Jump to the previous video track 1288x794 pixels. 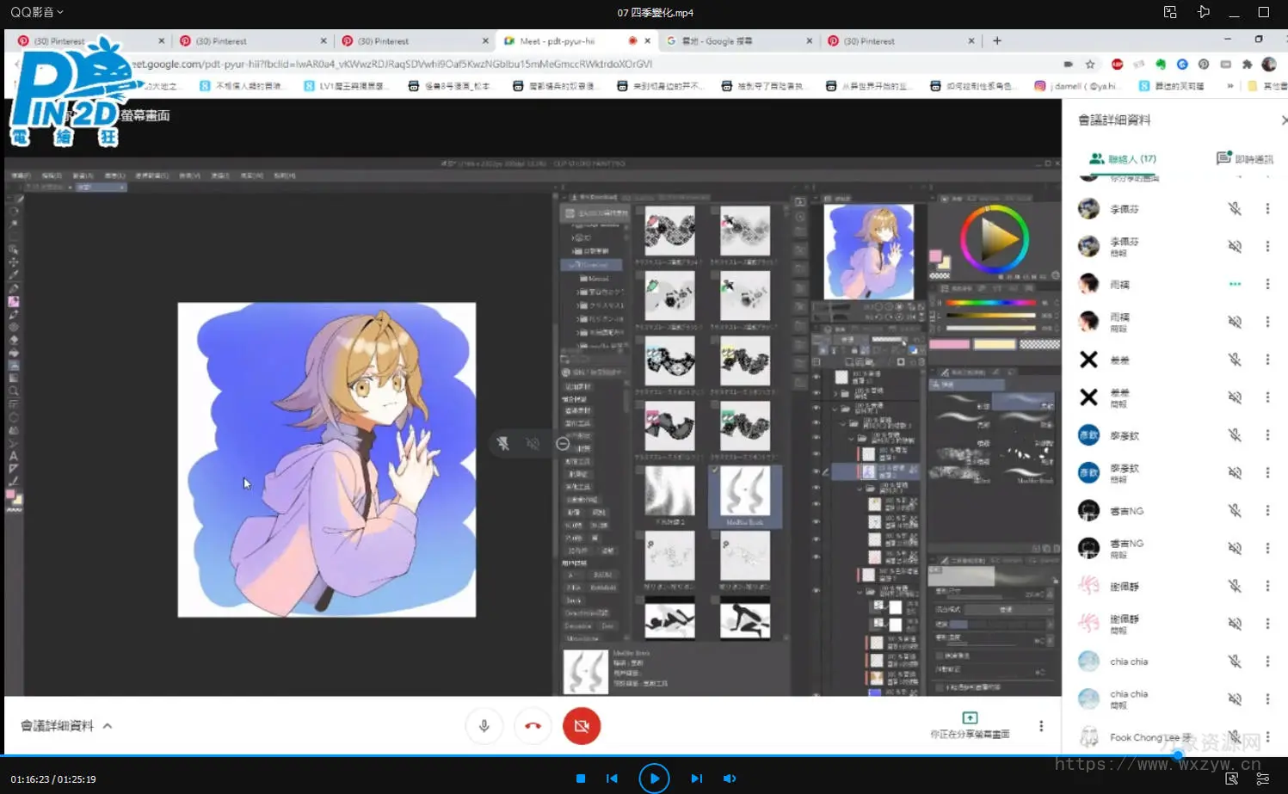click(612, 779)
